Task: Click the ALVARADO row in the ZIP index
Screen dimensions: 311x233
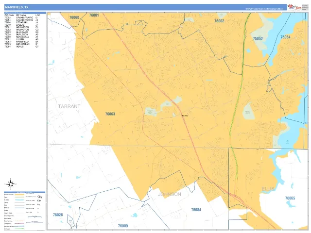Action: [21, 32]
